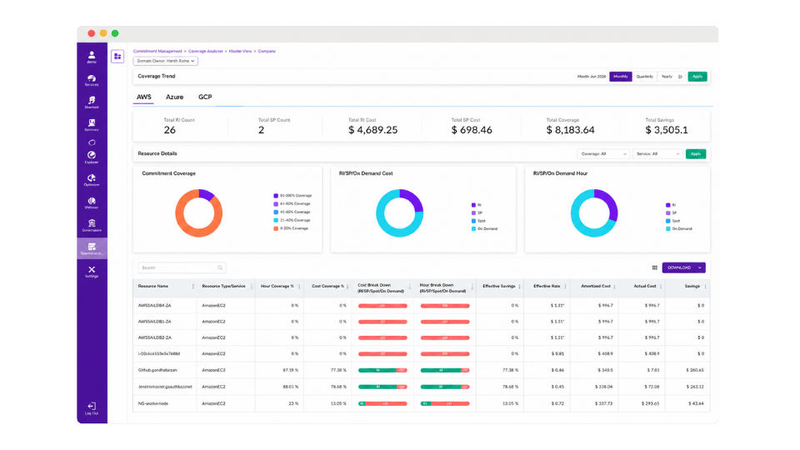This screenshot has width=800, height=450.
Task: Select the Quarterly period toggle
Action: point(644,77)
